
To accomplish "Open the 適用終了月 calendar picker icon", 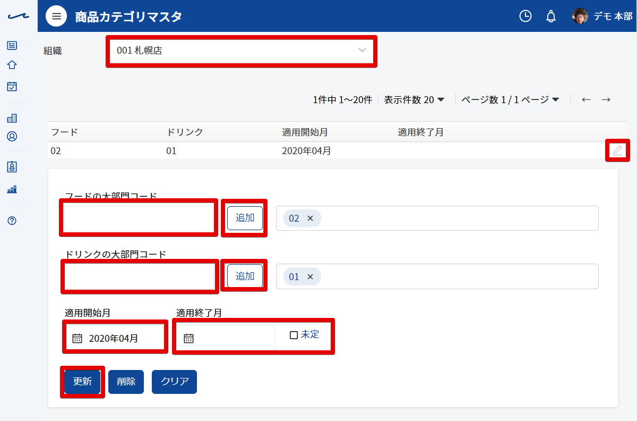I will [188, 338].
